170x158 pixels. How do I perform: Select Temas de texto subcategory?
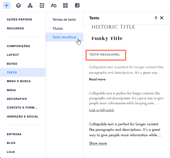point(64,20)
